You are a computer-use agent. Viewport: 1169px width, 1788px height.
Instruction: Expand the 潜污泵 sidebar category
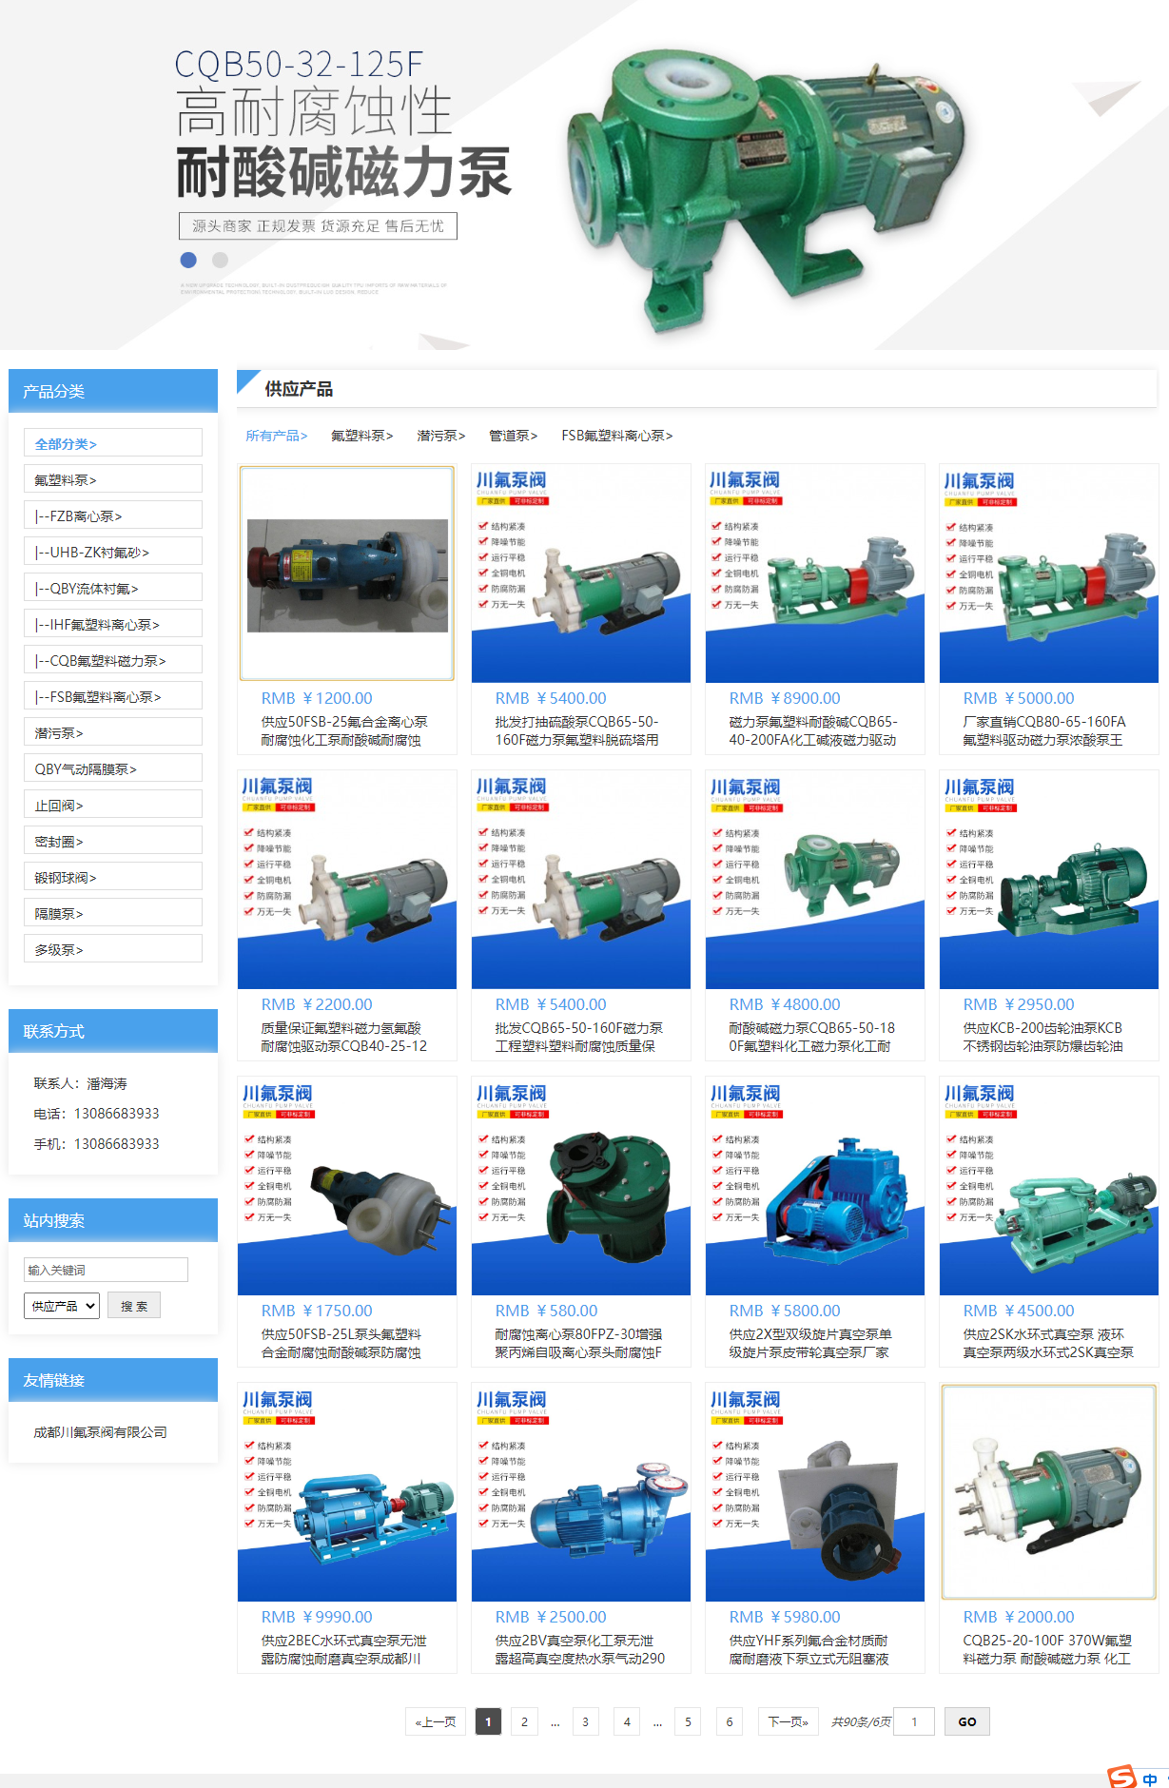pos(112,733)
